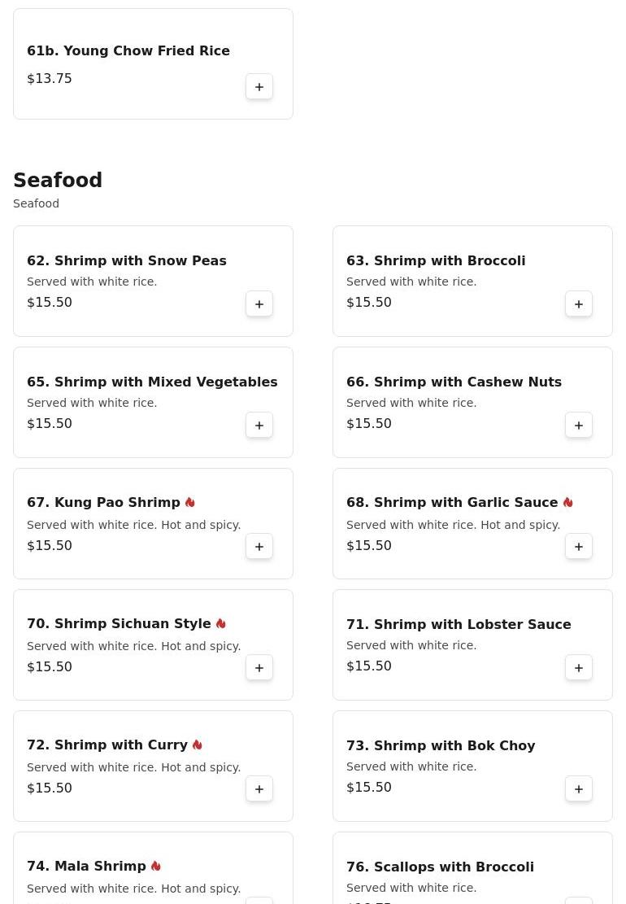The height and width of the screenshot is (904, 626).
Task: Open Scallops with Broccoli item
Action: tap(440, 867)
